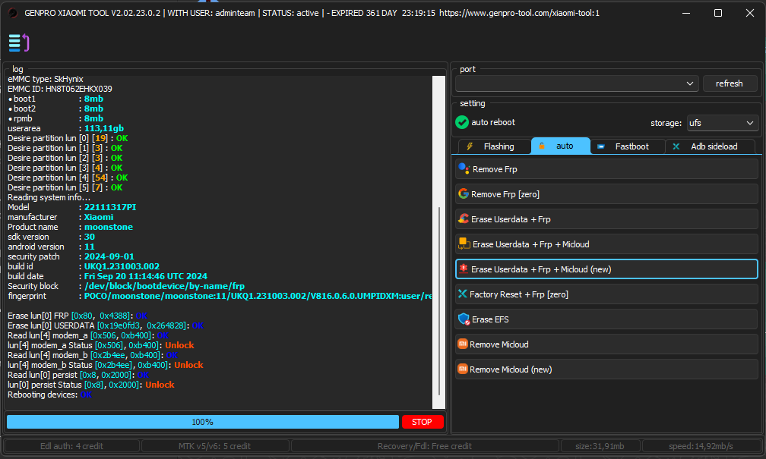Click the fingerprint POCO/moonstone value
Viewport: 766px width, 459px height.
258,296
